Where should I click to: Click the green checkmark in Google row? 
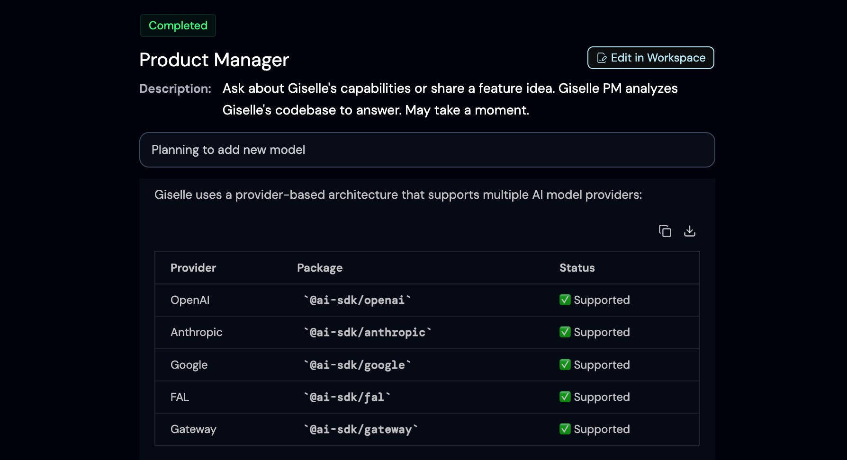coord(565,364)
